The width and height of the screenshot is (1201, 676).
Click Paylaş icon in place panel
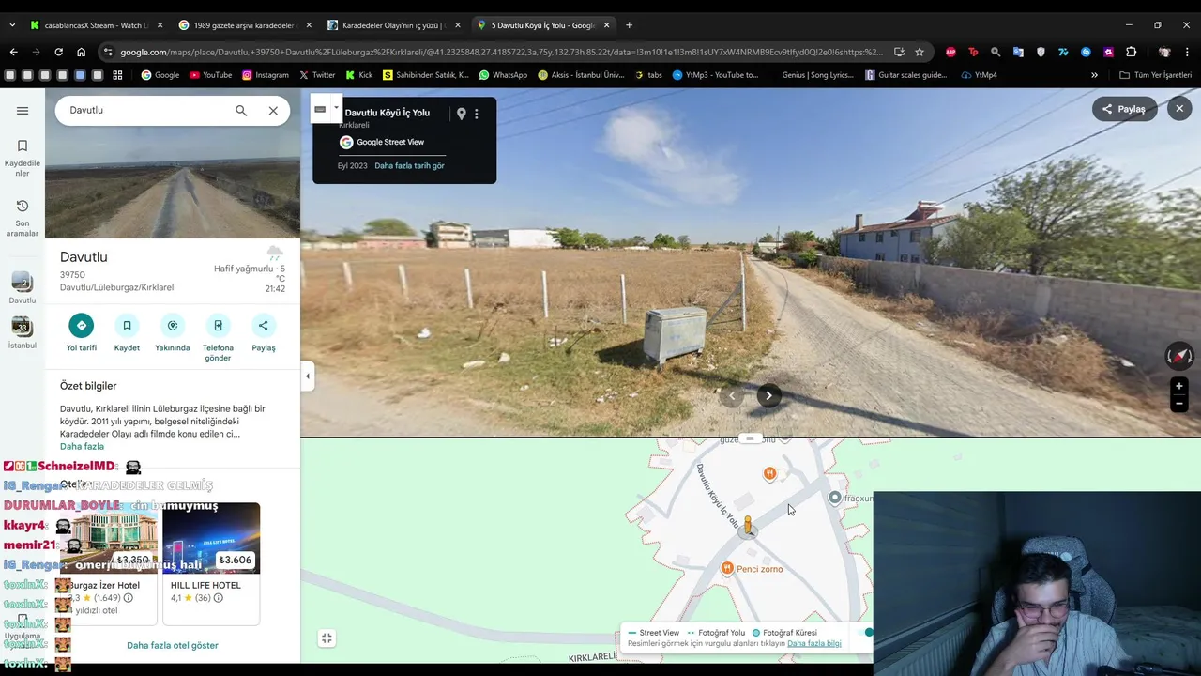tap(264, 332)
